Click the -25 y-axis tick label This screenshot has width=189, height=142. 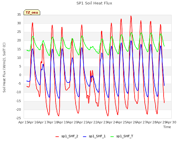coord(18,118)
